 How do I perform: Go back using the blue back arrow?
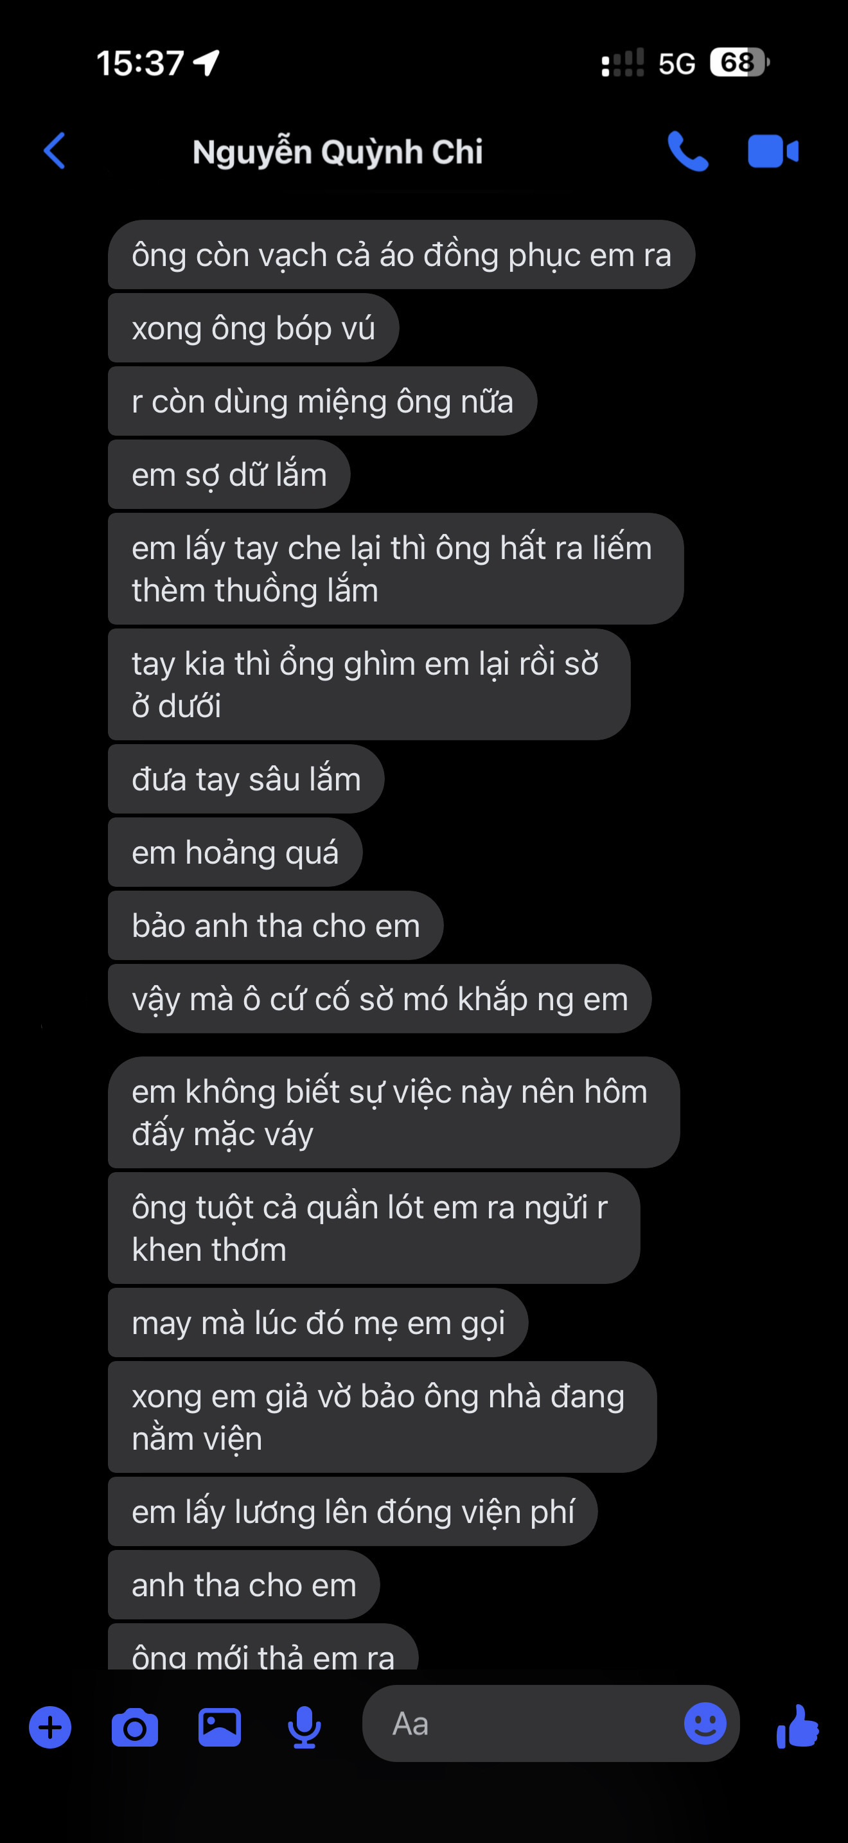pyautogui.click(x=55, y=151)
